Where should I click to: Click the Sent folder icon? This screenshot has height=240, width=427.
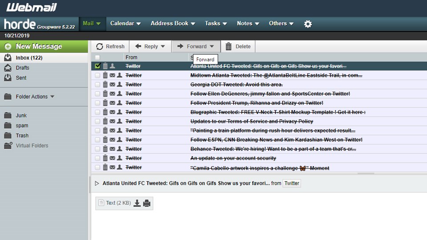tap(8, 78)
